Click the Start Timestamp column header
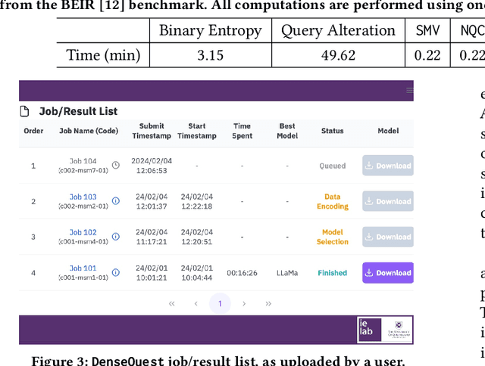This screenshot has height=366, width=485. pyautogui.click(x=197, y=131)
